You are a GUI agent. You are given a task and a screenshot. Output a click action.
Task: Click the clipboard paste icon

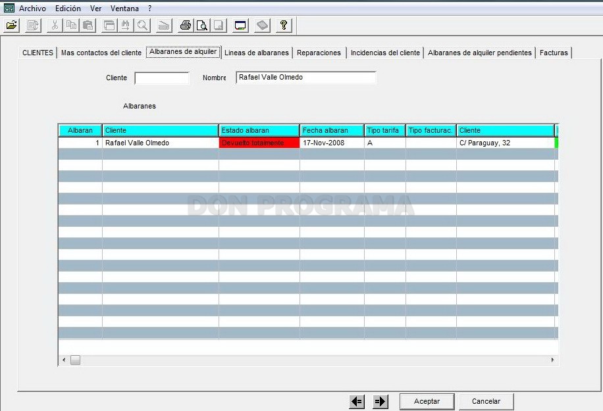coord(88,26)
